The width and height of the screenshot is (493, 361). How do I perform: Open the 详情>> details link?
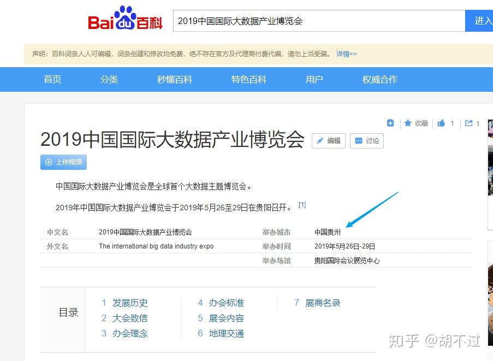pyautogui.click(x=347, y=54)
